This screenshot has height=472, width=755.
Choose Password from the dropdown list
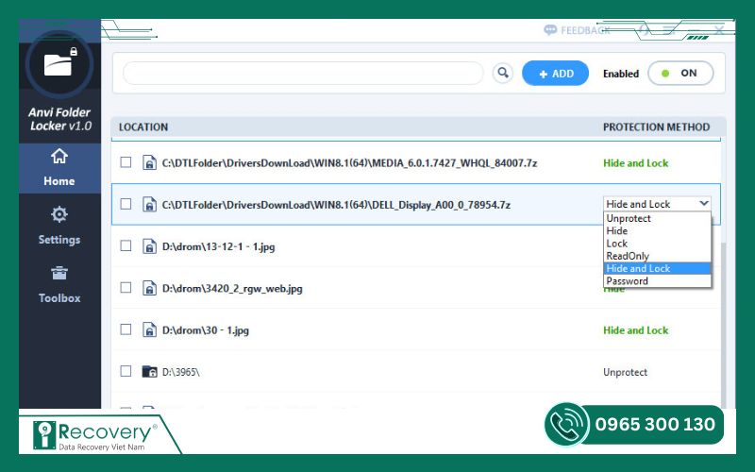(657, 280)
